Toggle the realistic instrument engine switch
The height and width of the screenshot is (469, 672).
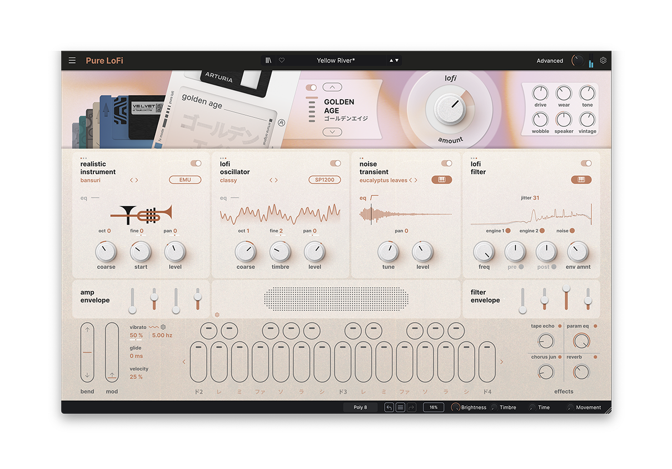(196, 164)
